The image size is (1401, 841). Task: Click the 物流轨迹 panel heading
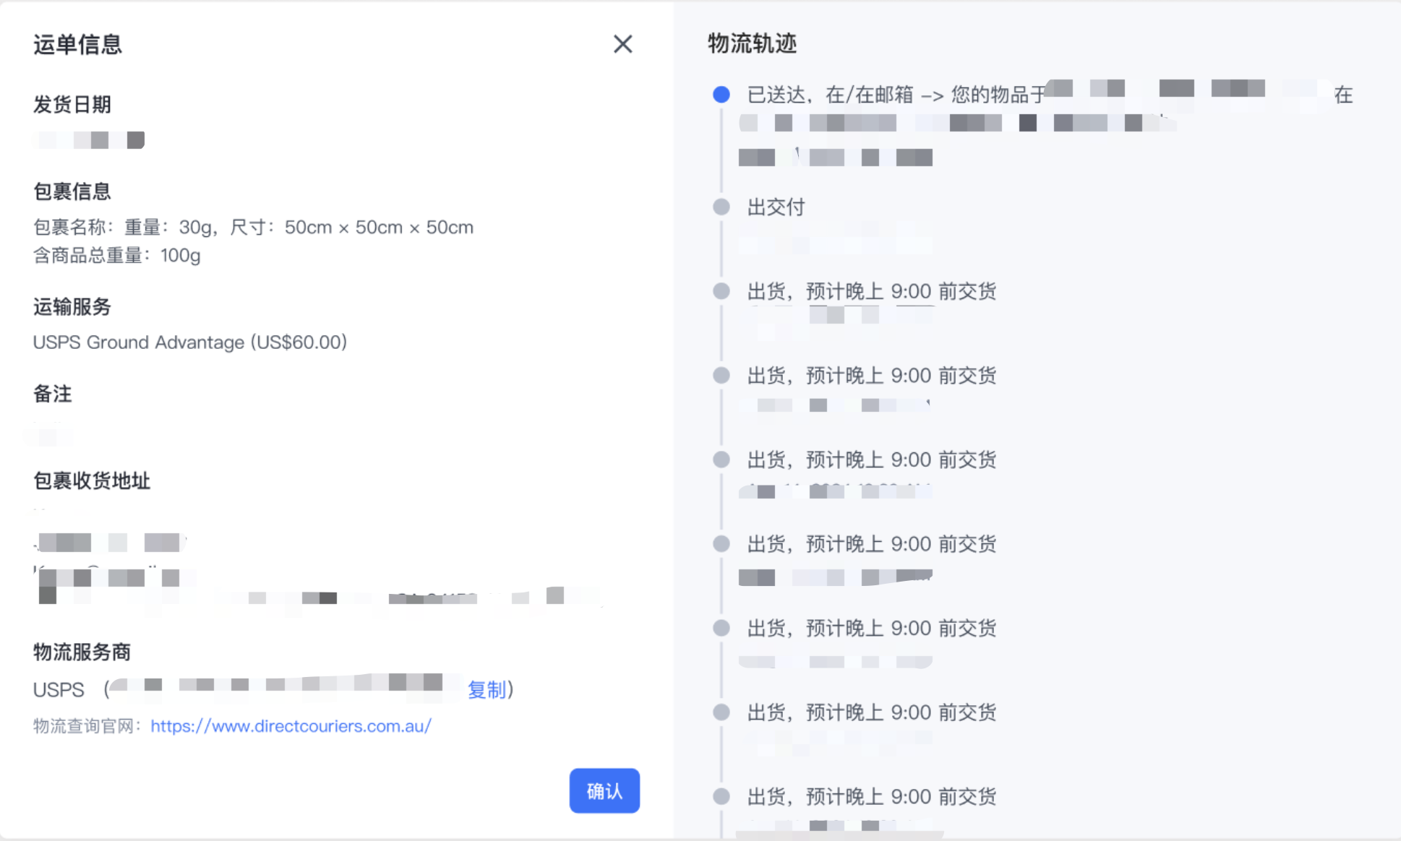click(752, 43)
